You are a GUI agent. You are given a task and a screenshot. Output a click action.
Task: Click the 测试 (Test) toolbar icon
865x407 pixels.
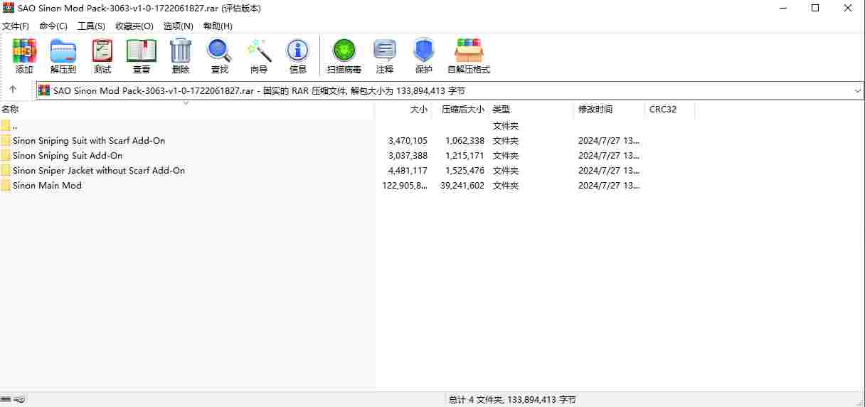coord(102,51)
